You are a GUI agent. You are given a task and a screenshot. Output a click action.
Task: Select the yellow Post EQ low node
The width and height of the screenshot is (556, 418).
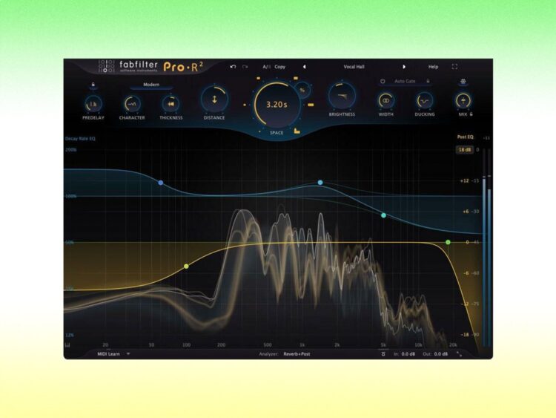click(x=186, y=266)
